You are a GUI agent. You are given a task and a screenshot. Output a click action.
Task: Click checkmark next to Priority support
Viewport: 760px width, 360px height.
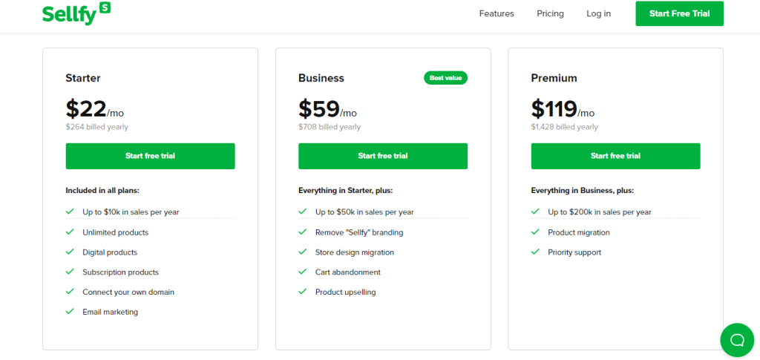point(535,252)
